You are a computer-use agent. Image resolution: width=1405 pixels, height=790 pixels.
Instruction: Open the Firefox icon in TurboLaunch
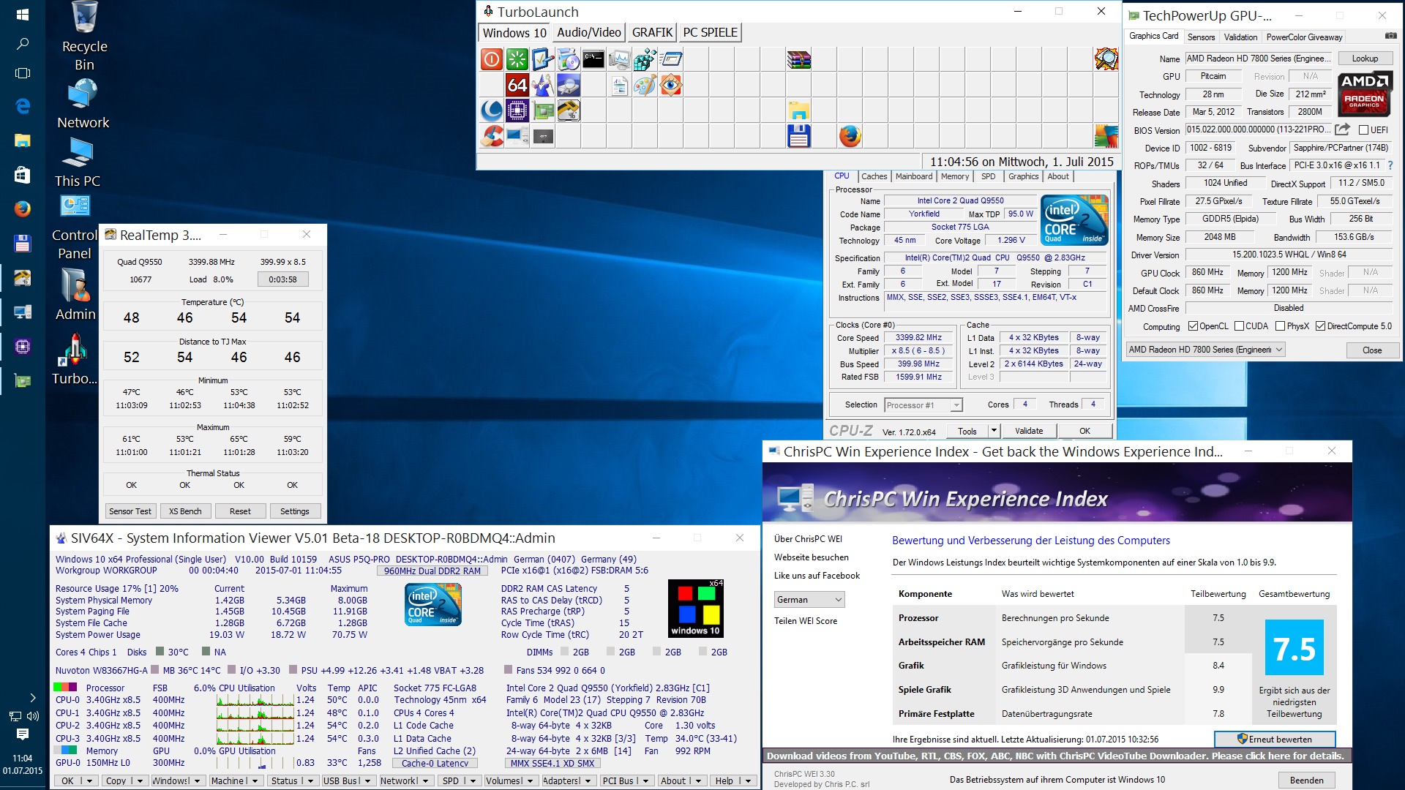[x=850, y=136]
